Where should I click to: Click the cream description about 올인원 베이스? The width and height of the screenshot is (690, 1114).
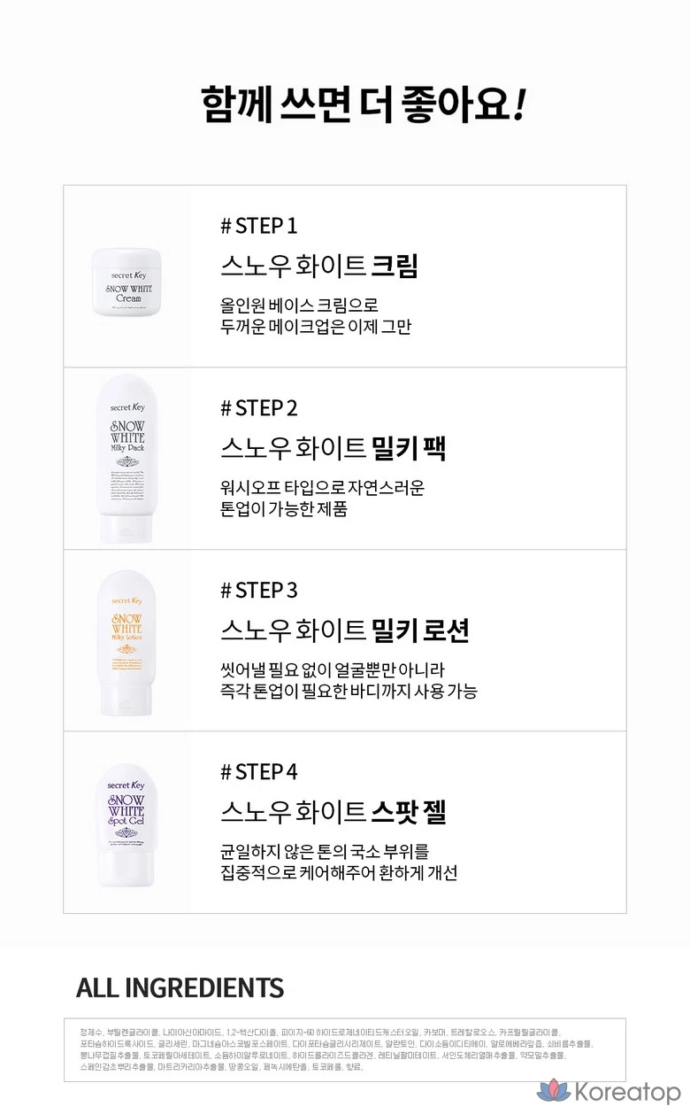(x=316, y=315)
